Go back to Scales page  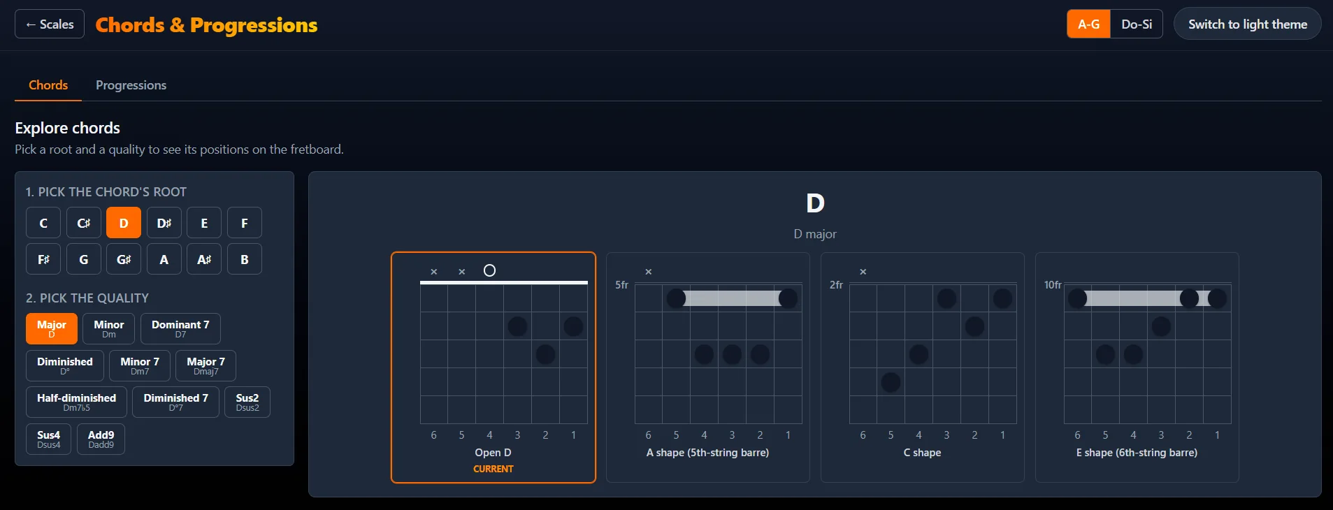click(50, 24)
